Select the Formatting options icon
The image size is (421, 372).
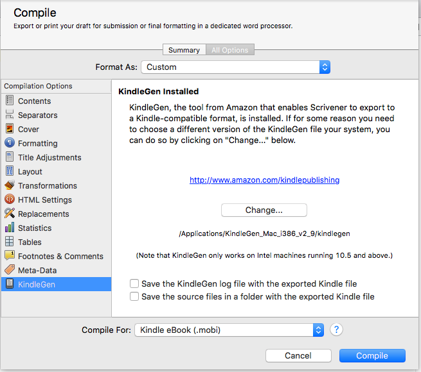tap(10, 143)
